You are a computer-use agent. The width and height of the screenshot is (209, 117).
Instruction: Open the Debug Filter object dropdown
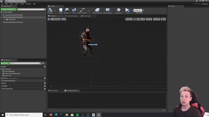pos(138,10)
